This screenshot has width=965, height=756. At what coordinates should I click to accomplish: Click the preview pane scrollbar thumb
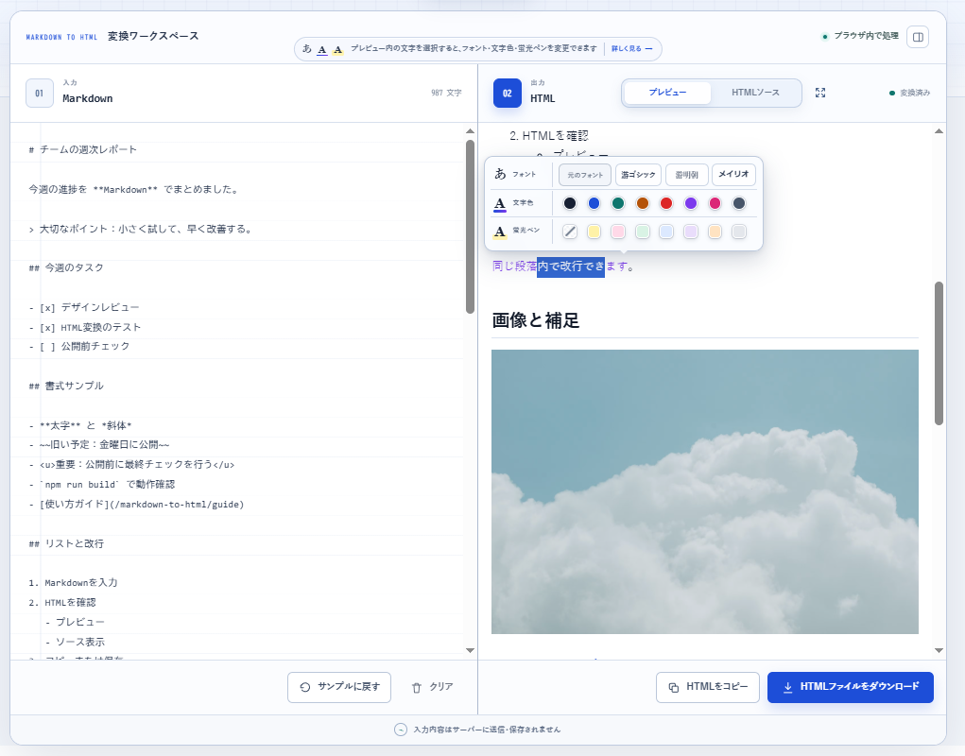(939, 353)
